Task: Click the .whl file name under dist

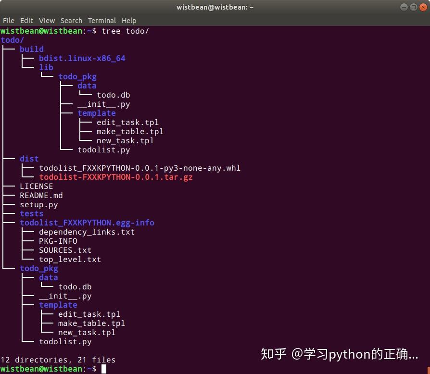Action: click(139, 168)
